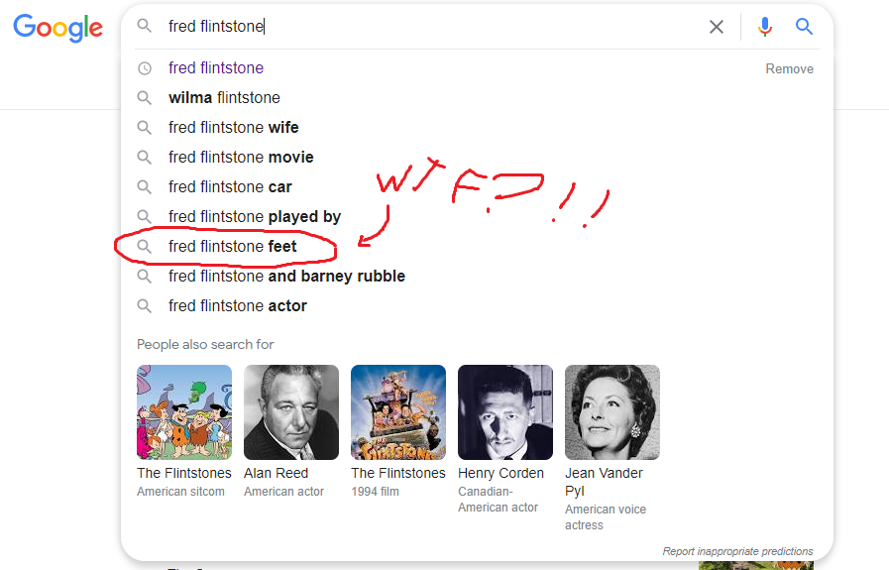Viewport: 889px width, 570px height.
Task: Choose the suggestion fred flintstone actor
Action: pos(238,305)
